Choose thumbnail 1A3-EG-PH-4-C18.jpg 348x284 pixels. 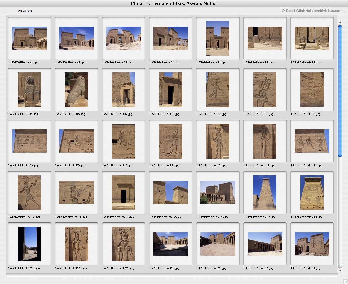point(312,193)
